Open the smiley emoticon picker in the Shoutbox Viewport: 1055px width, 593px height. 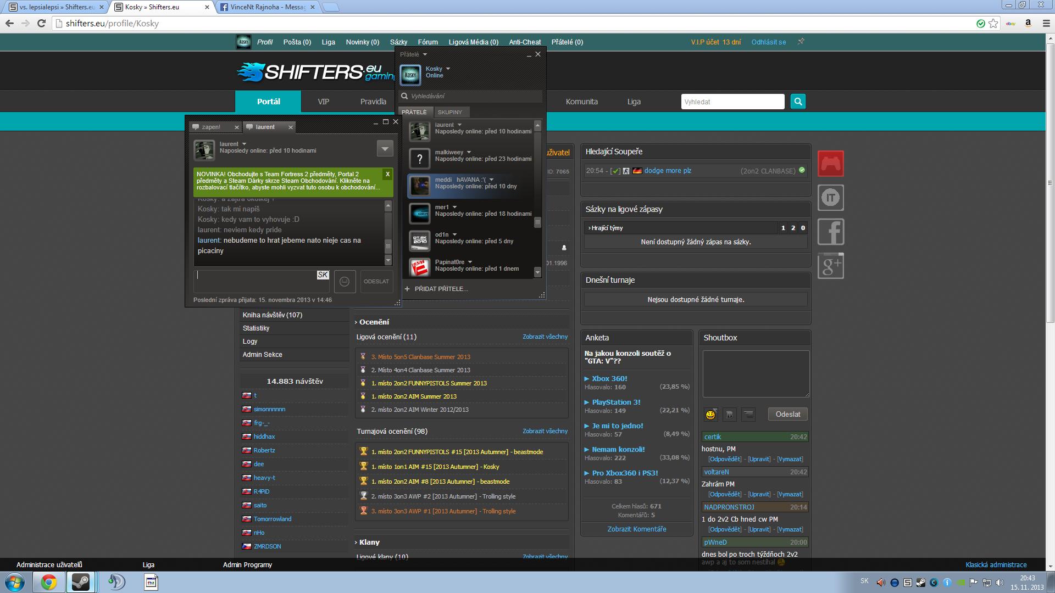710,415
